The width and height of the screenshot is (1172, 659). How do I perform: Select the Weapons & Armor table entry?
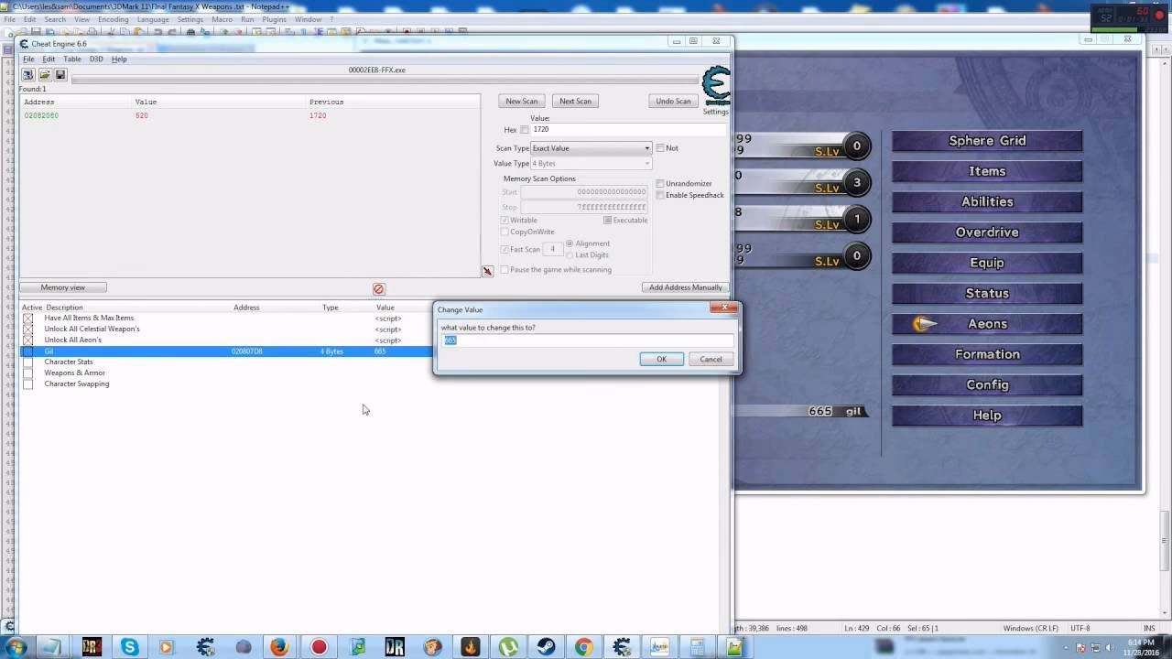tap(75, 373)
